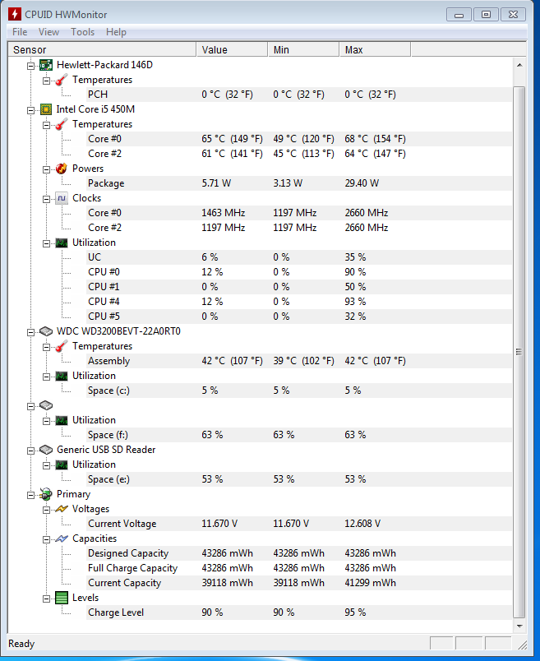540x661 pixels.
Task: Collapse the Intel Core i5 450M node
Action: [x=30, y=110]
